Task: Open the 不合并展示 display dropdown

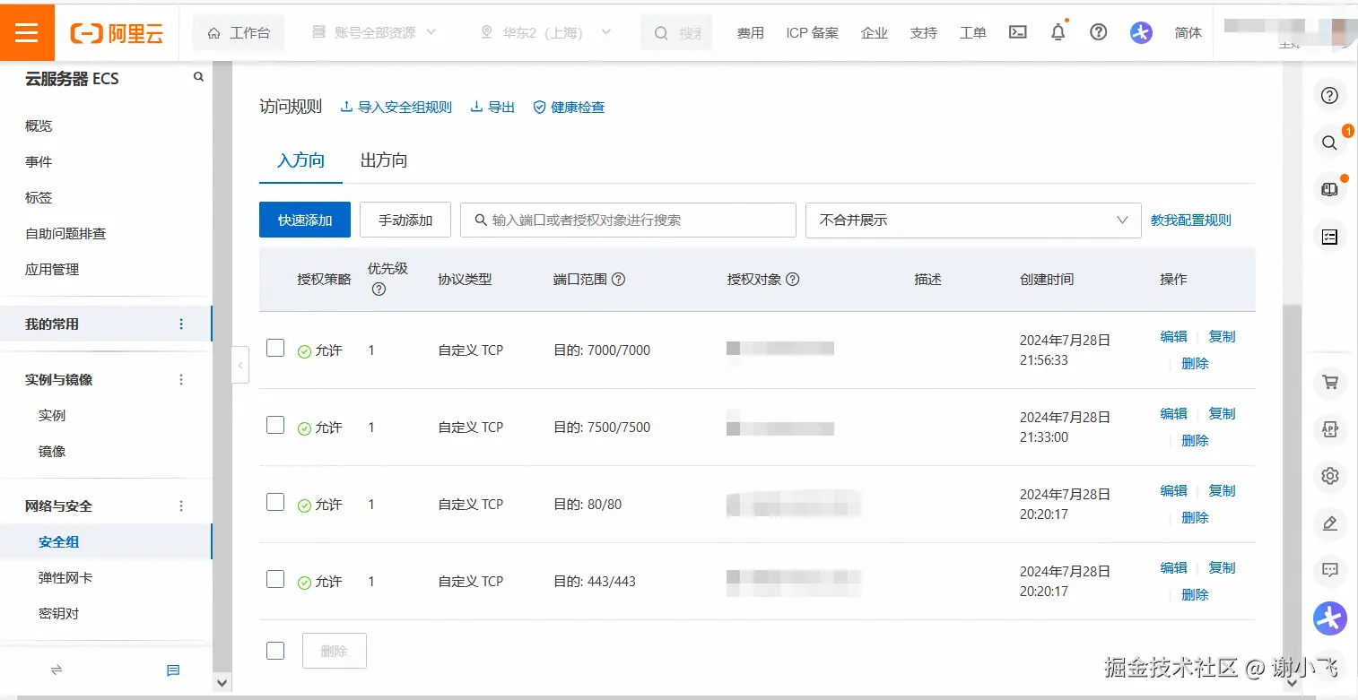Action: [x=972, y=220]
